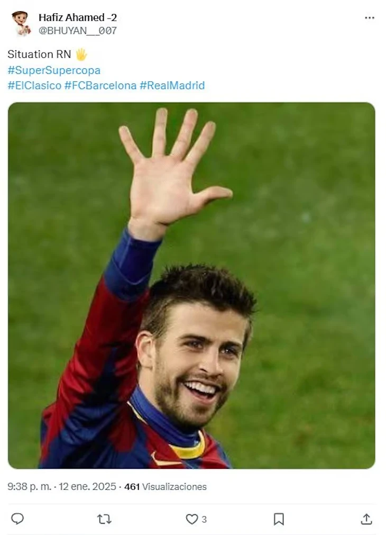Open the share upload icon
Viewport: 386px width, 535px height.
[x=366, y=519]
